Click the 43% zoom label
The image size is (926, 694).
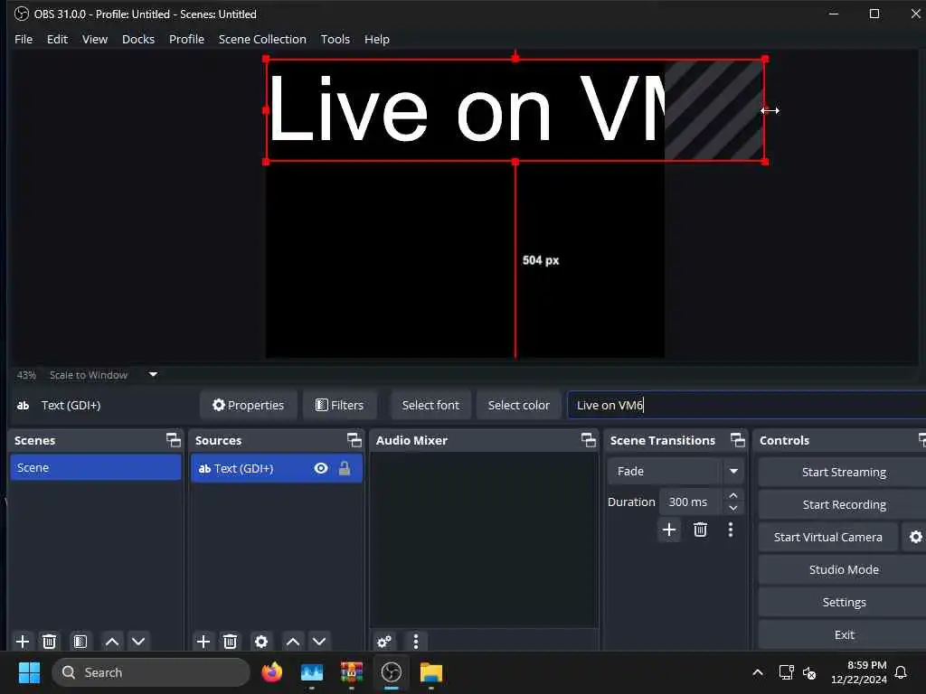(x=26, y=375)
